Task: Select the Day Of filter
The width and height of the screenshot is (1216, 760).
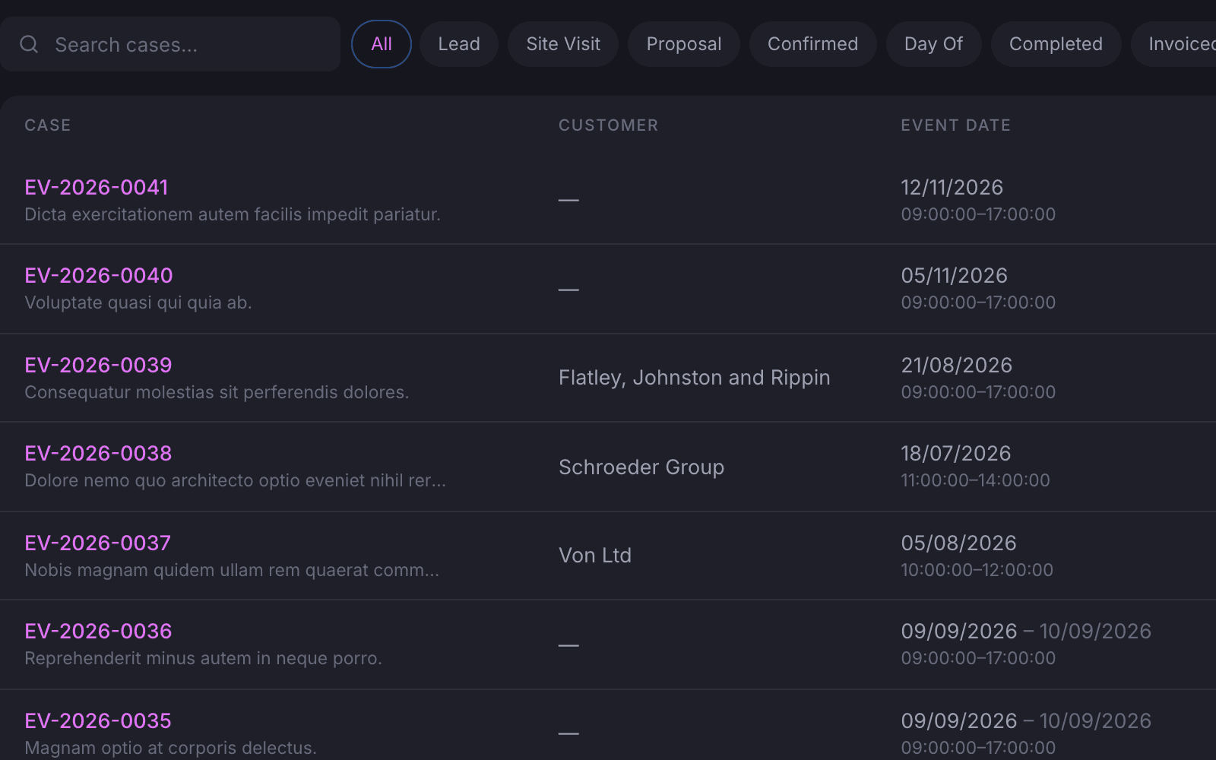Action: (933, 44)
